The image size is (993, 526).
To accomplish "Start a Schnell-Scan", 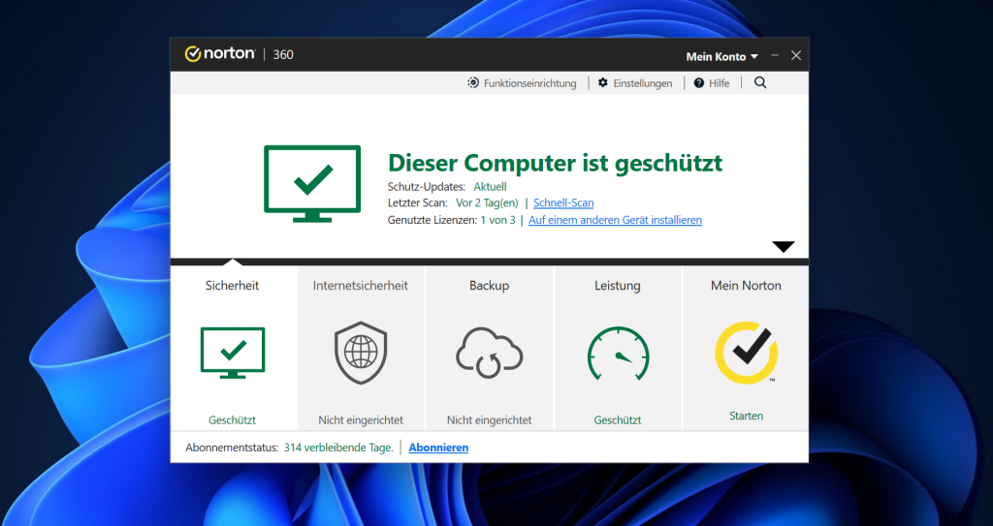I will coord(563,203).
